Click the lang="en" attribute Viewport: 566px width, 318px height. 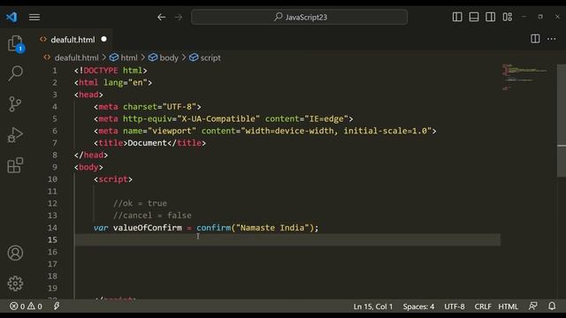click(126, 82)
